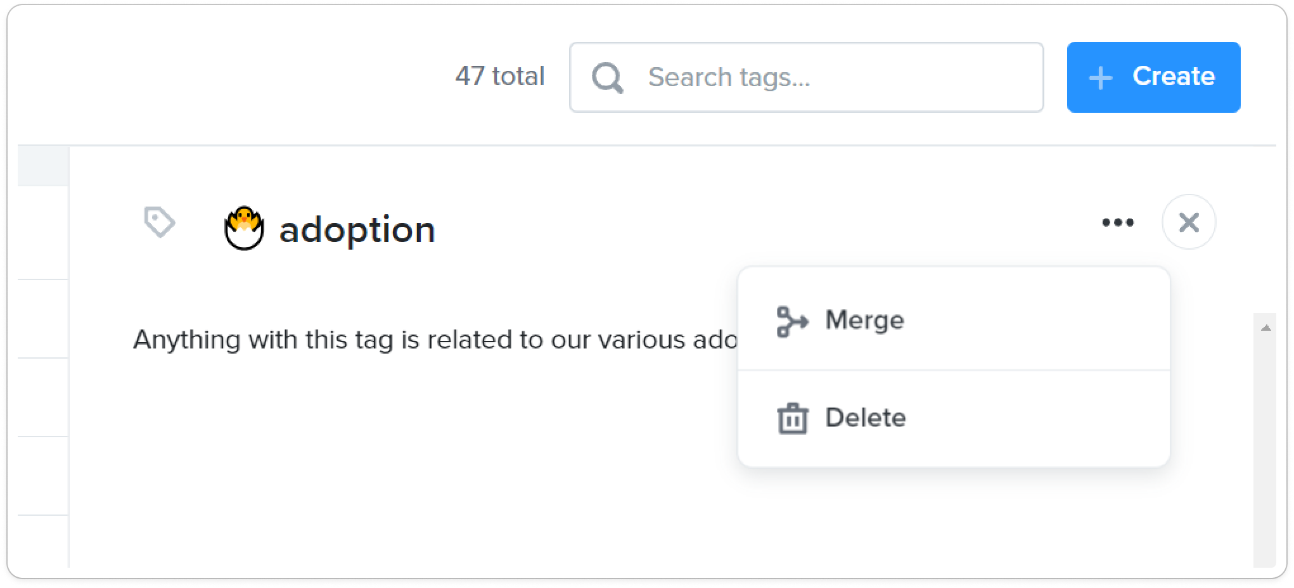This screenshot has width=1294, height=588.
Task: Click the Delete trash can icon
Action: click(x=792, y=418)
